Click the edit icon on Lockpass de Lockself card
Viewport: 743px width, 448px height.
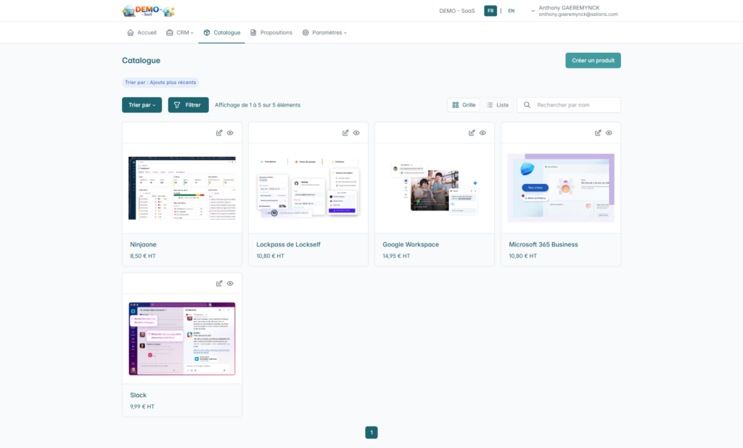pyautogui.click(x=345, y=133)
